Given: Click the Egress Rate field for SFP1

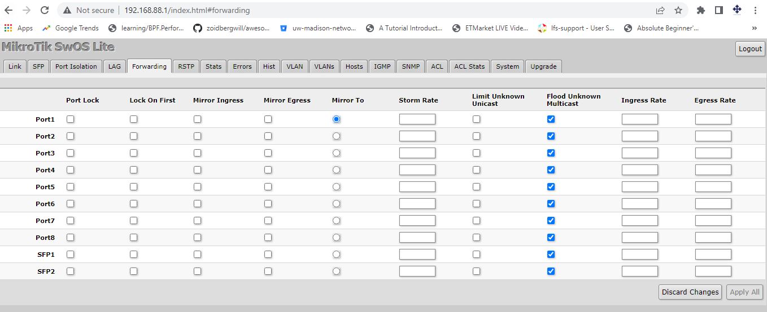Looking at the screenshot, I should coord(713,255).
